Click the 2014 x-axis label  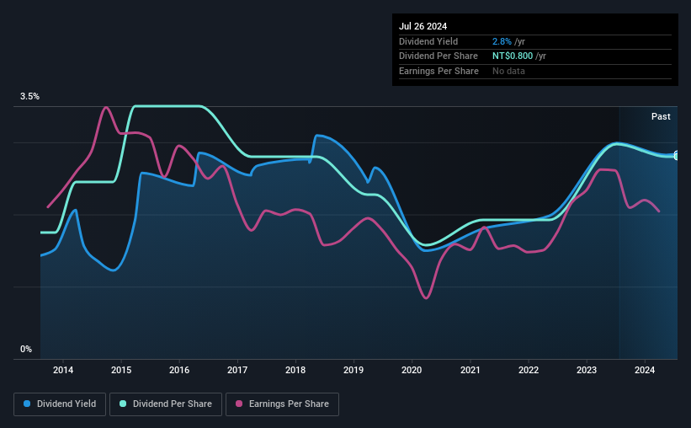point(63,370)
